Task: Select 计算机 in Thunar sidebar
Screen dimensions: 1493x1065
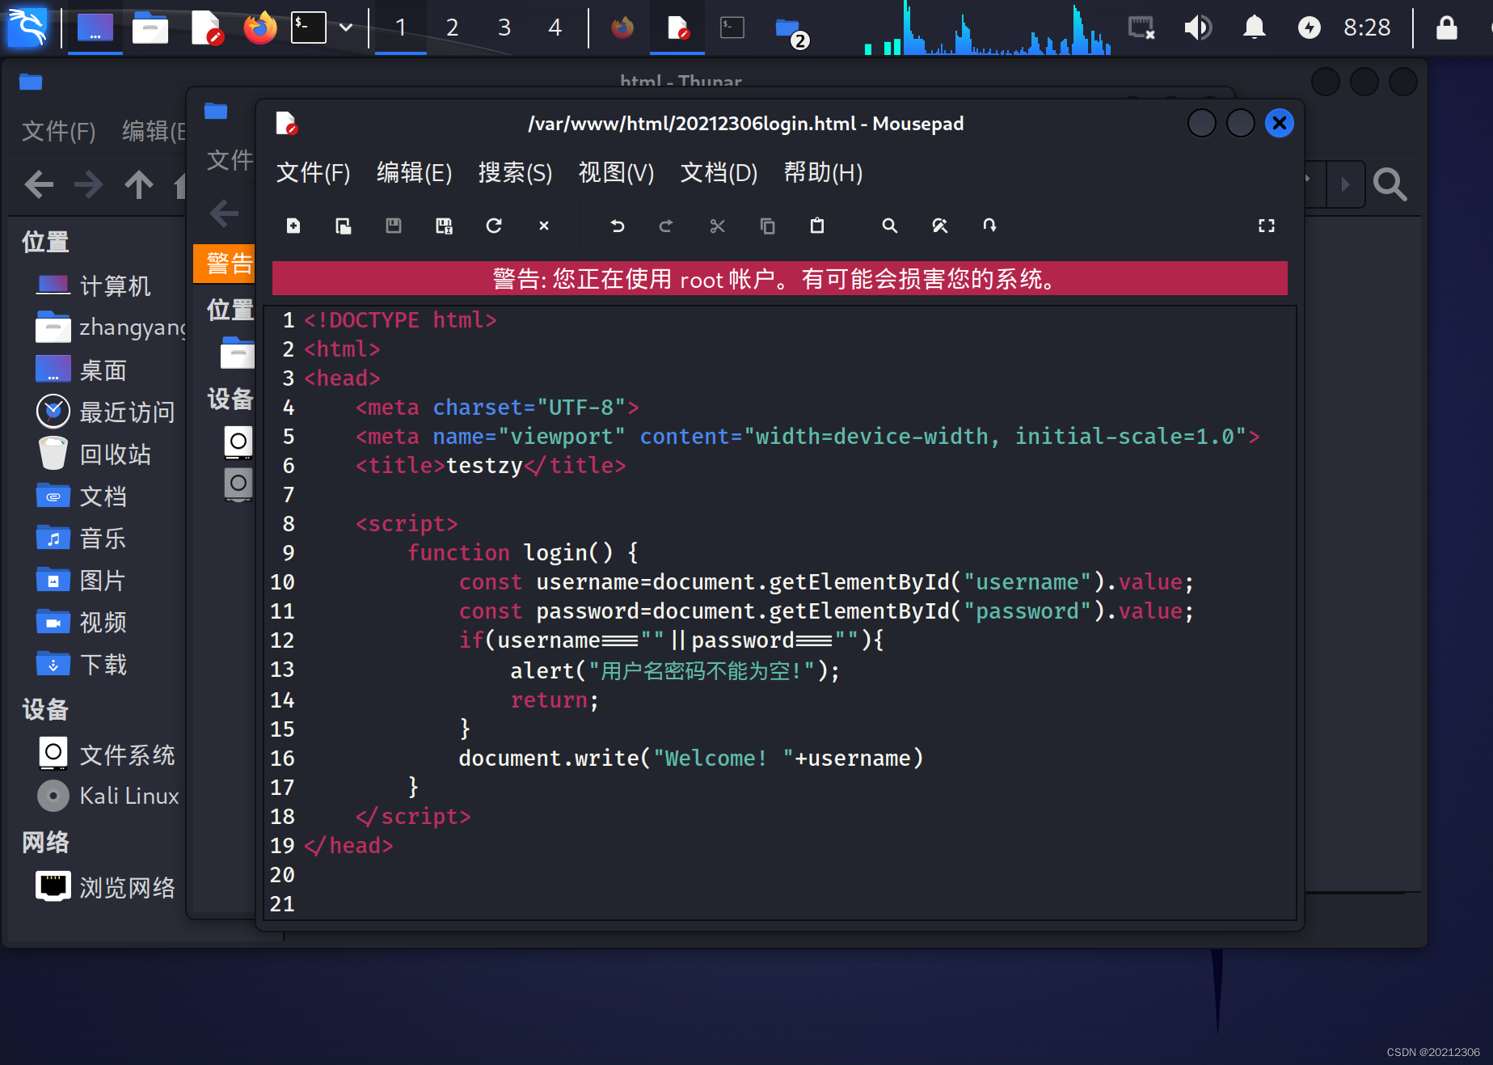Action: [95, 285]
